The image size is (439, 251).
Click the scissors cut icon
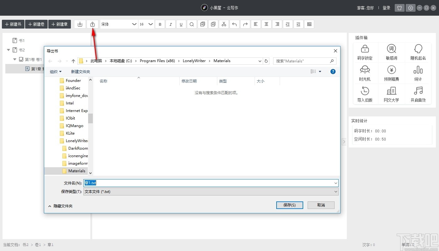point(224,24)
